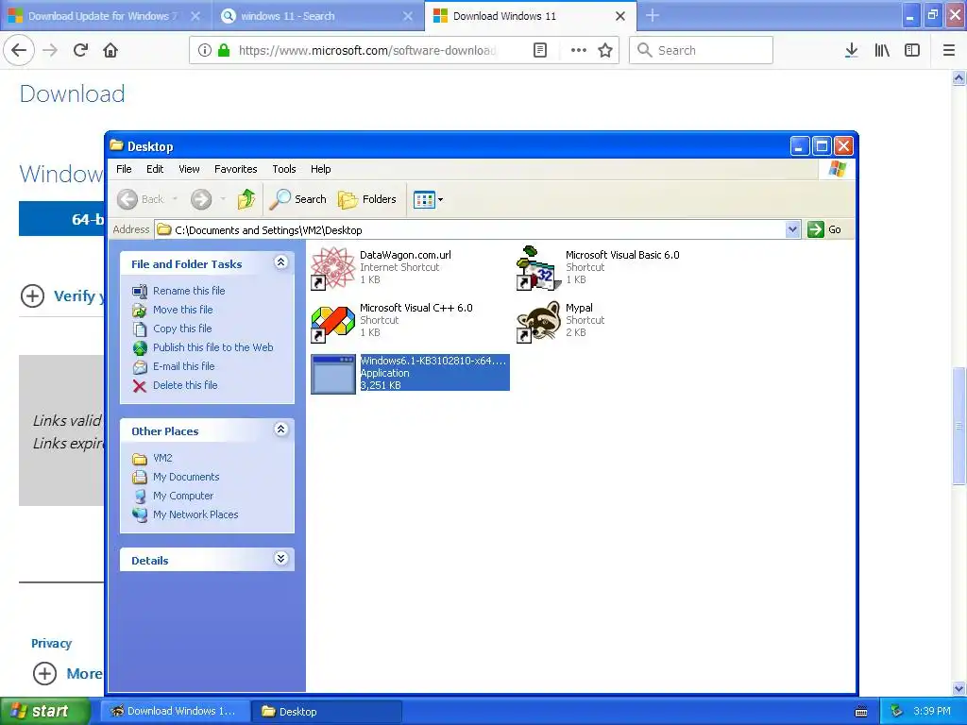
Task: Toggle reader view icon in the address bar
Action: tap(540, 50)
